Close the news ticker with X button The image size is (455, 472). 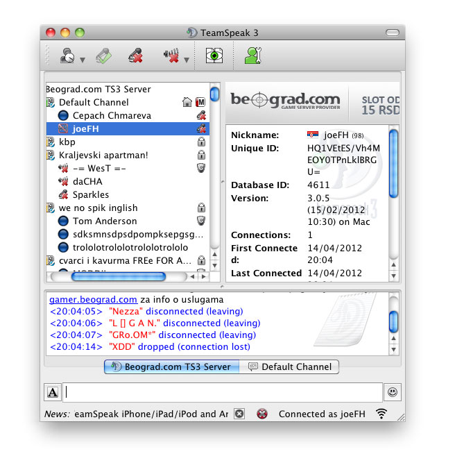tap(239, 414)
